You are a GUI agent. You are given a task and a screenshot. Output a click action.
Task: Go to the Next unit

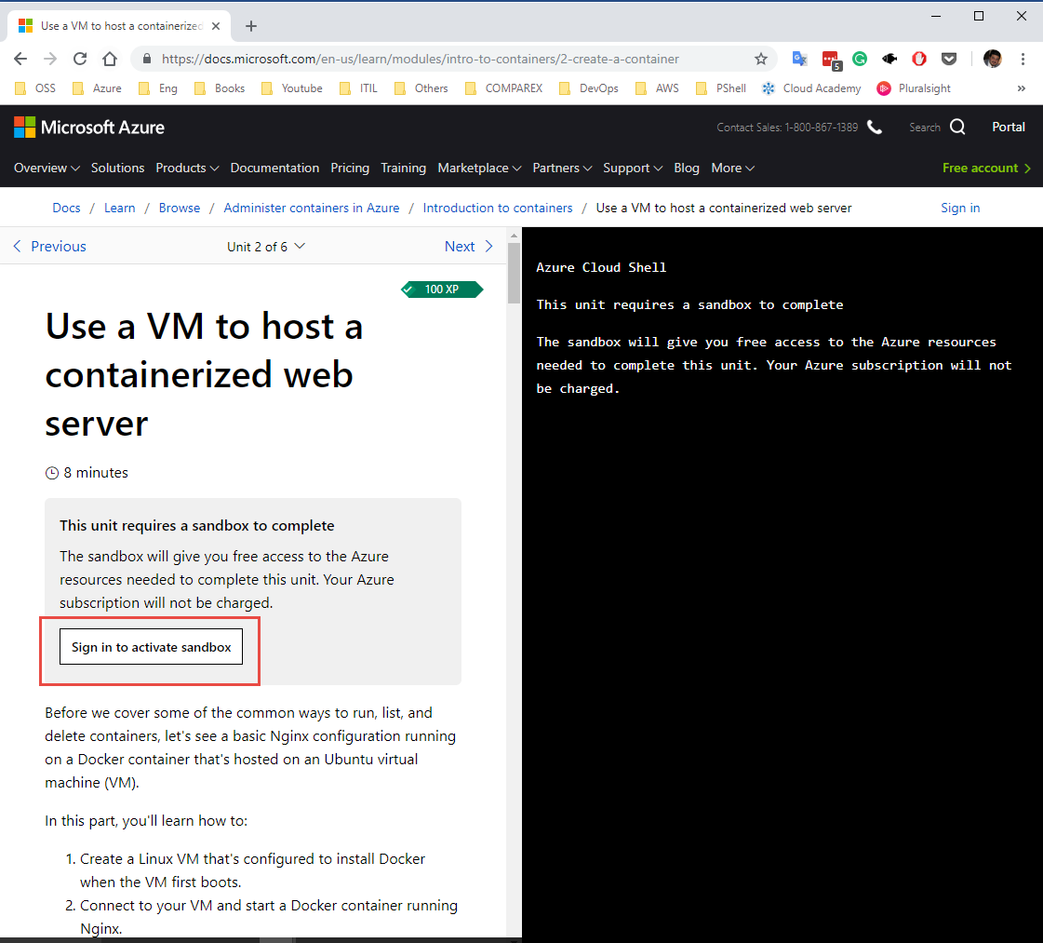click(x=469, y=247)
